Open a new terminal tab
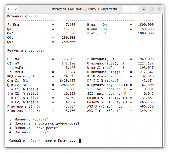The image size is (169, 153). coord(10,9)
